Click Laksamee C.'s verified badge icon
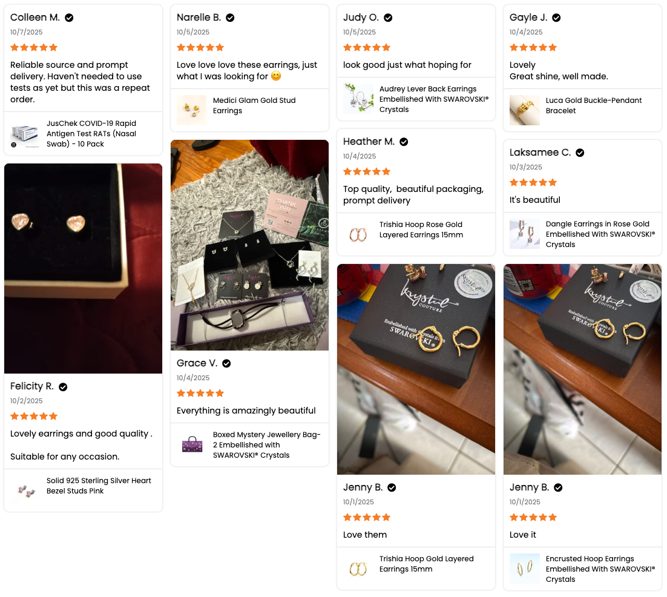This screenshot has width=667, height=597. [x=580, y=153]
